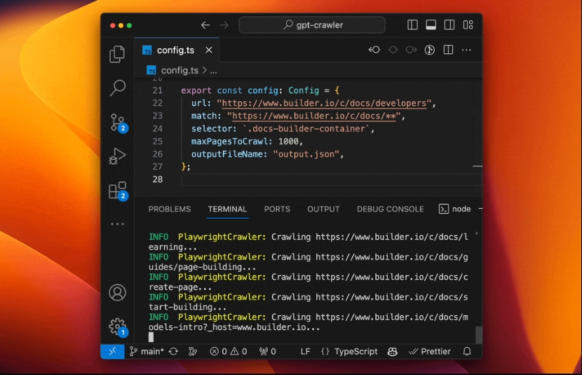Image resolution: width=582 pixels, height=375 pixels.
Task: Click the Accounts icon in activity bar
Action: click(117, 292)
